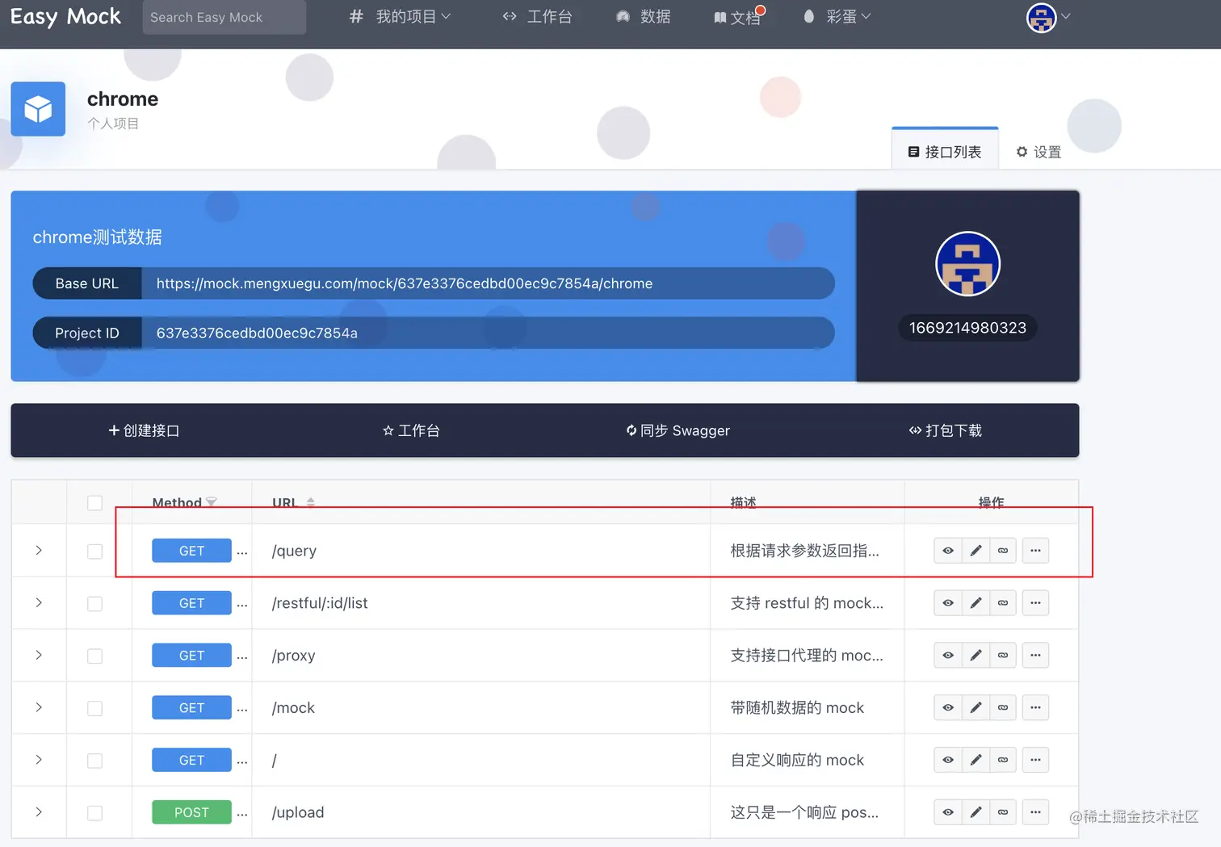Click 创建接口 to add an interface

pyautogui.click(x=144, y=430)
